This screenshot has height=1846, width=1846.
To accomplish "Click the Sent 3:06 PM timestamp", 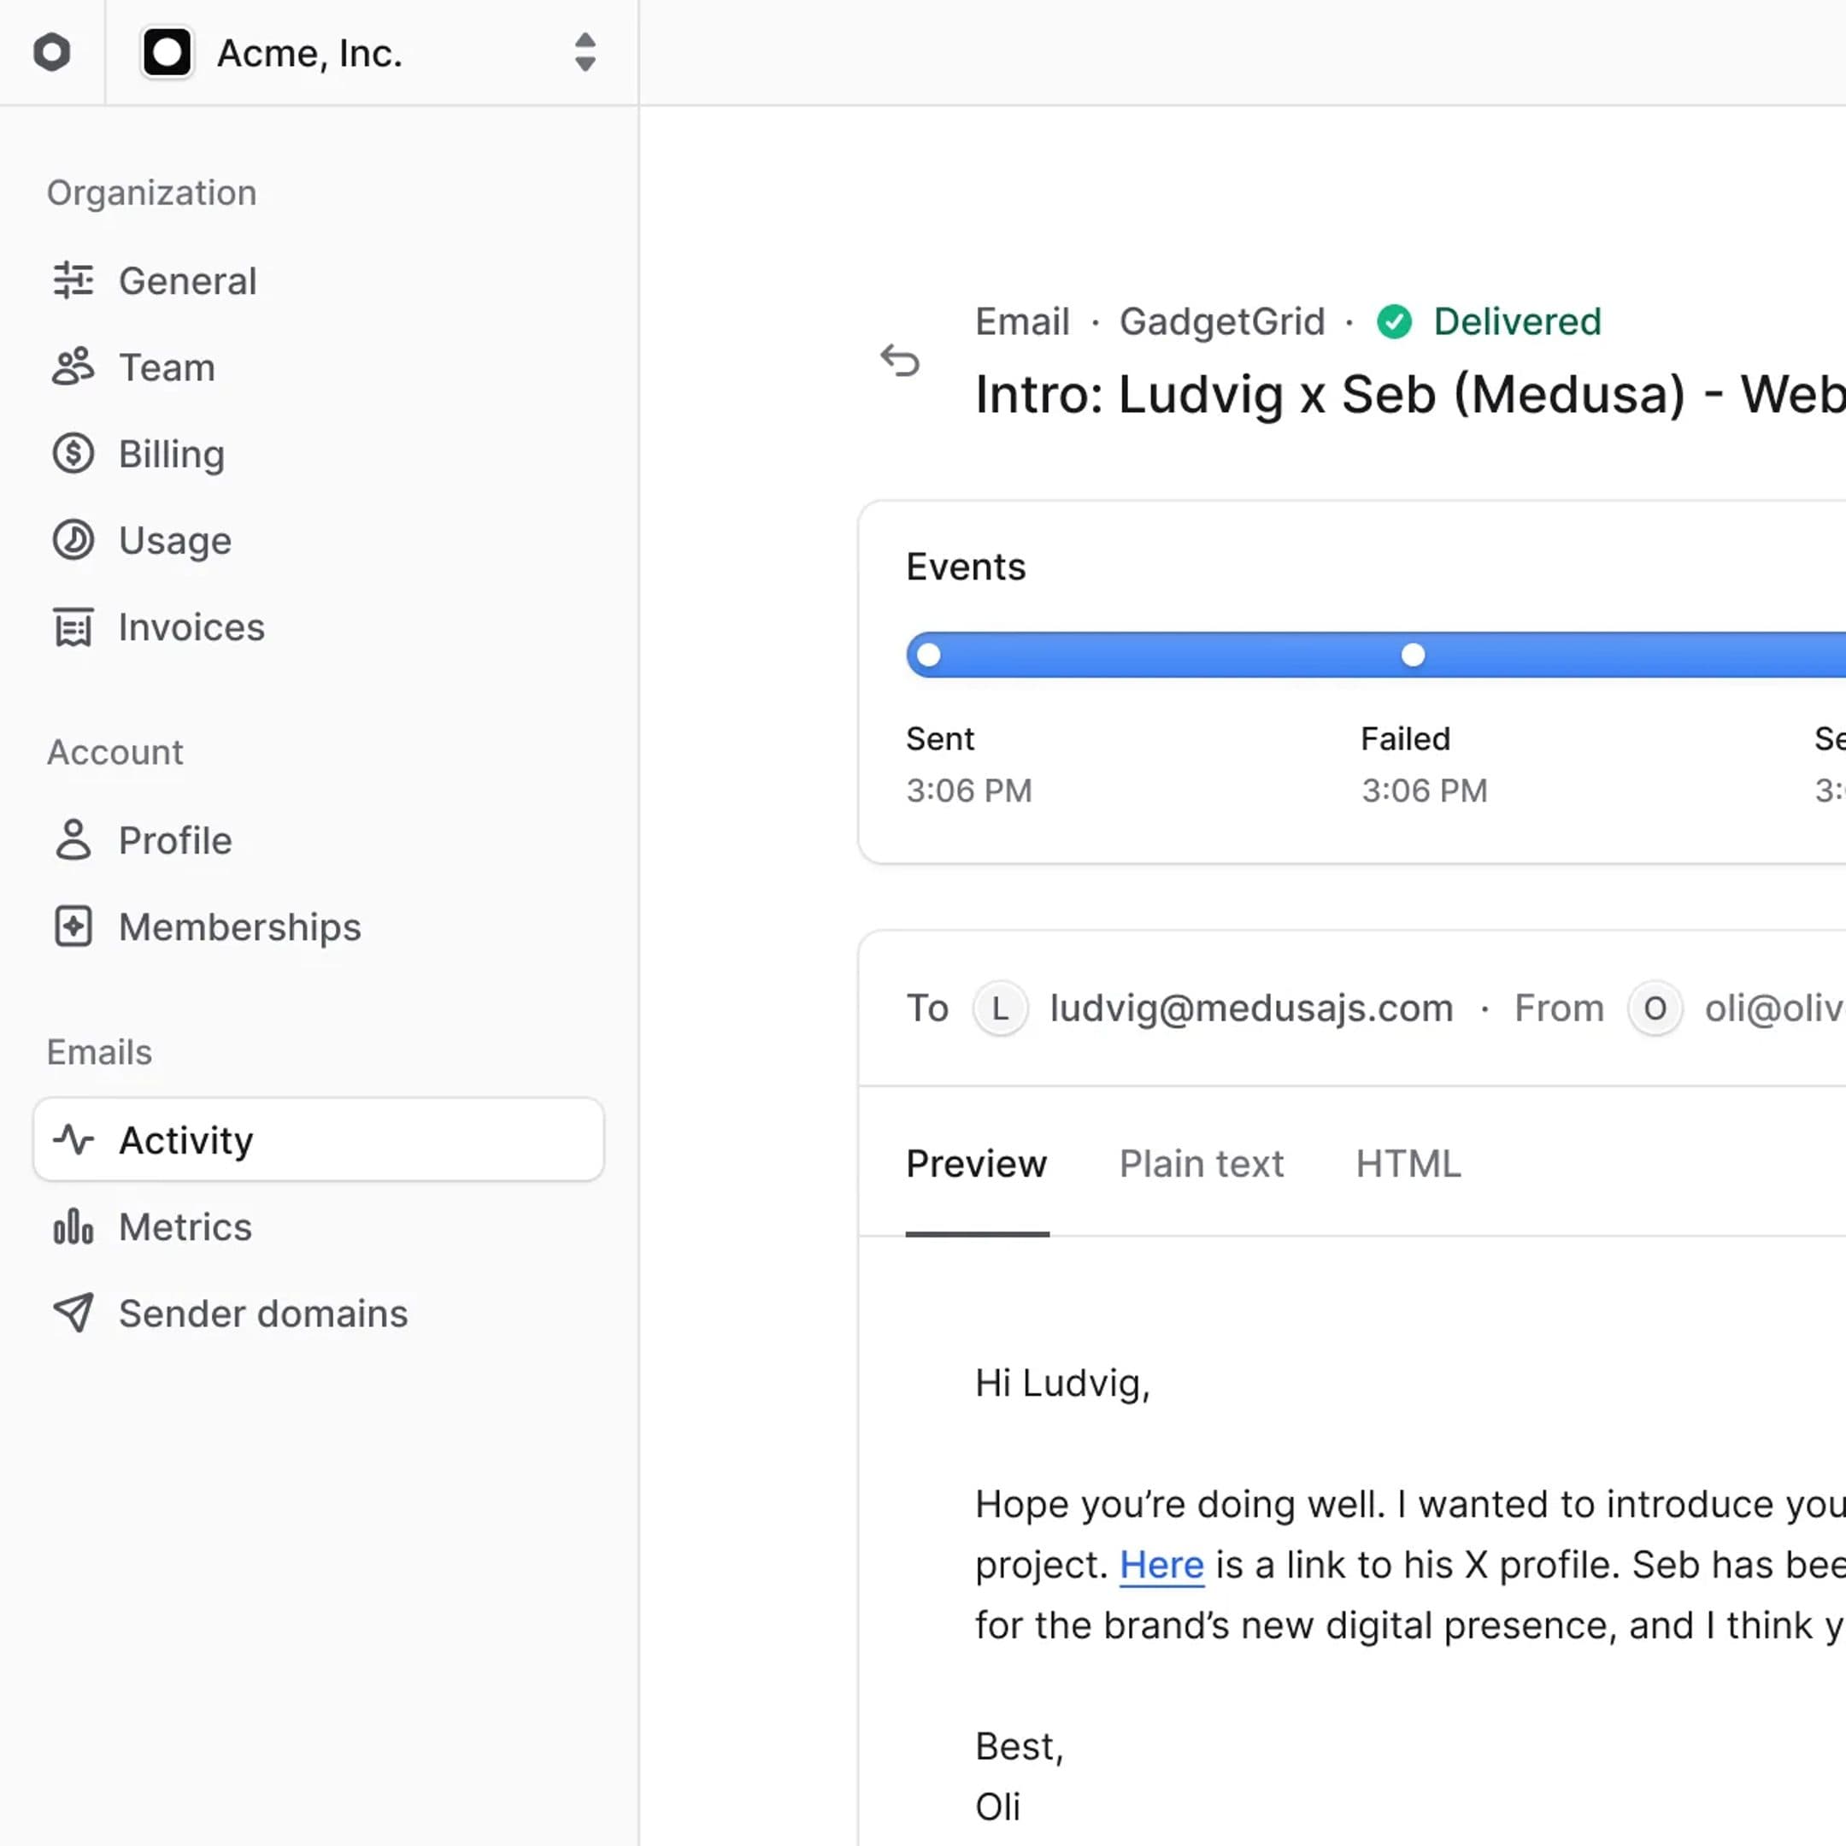I will pyautogui.click(x=969, y=791).
